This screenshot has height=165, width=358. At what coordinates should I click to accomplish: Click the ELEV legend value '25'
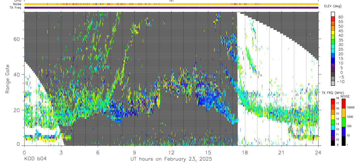(x=341, y=49)
